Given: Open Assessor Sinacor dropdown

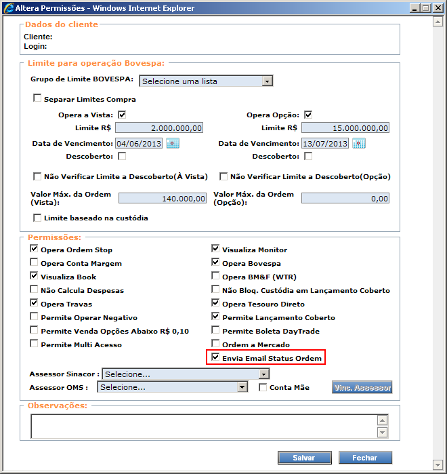Looking at the screenshot, I should [186, 374].
